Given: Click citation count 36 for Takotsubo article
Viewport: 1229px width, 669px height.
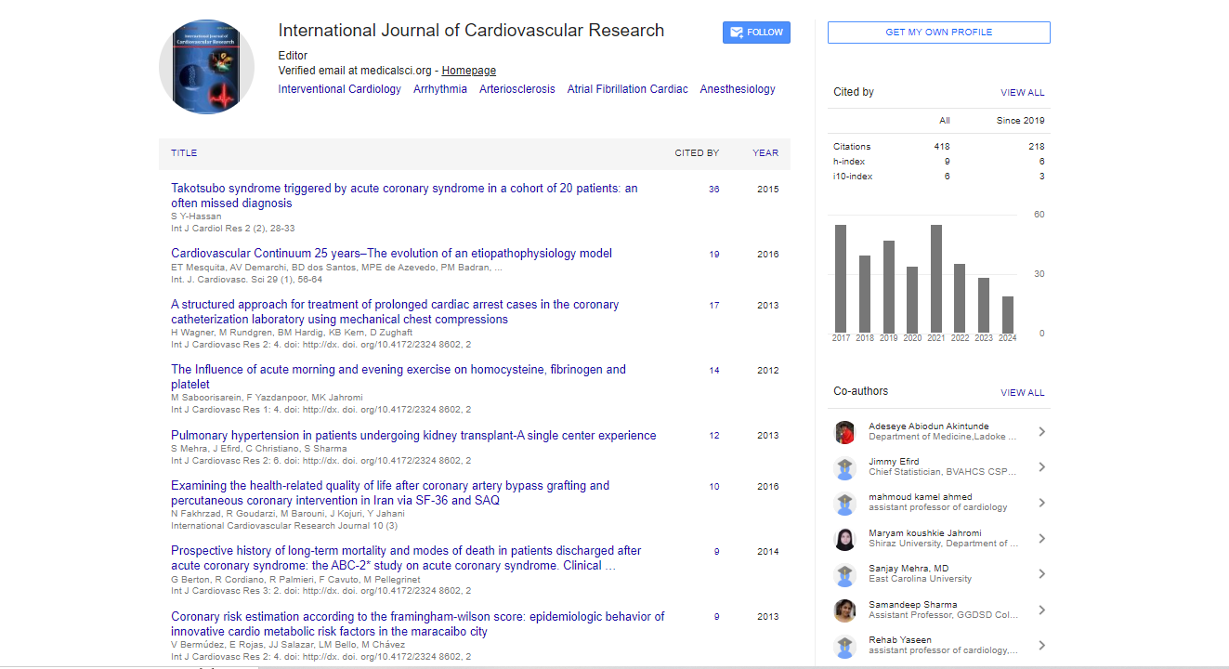Looking at the screenshot, I should click(x=713, y=190).
